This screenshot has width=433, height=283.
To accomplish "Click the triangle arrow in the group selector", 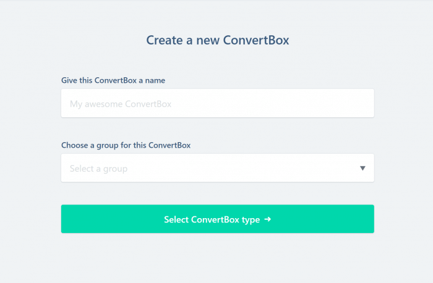I will (x=362, y=168).
